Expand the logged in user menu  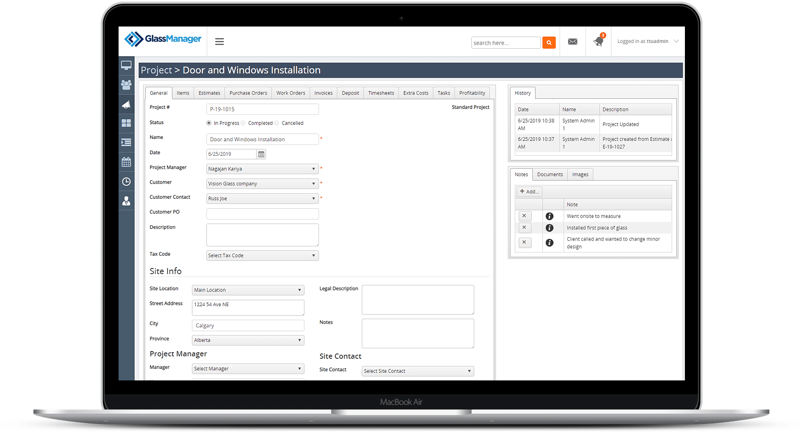[x=648, y=41]
